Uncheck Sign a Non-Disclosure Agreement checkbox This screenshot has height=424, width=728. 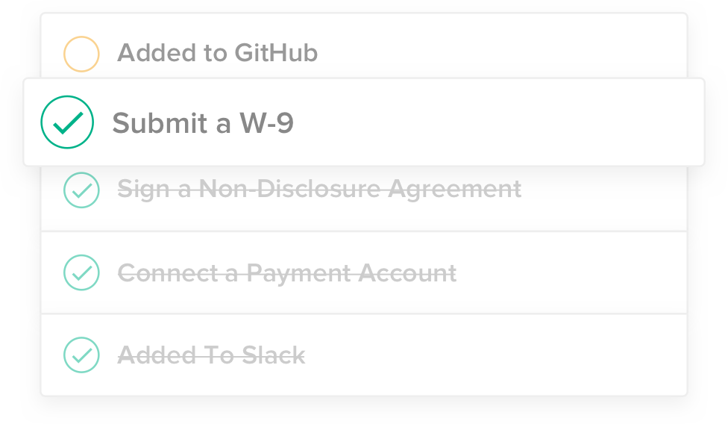[x=81, y=190]
